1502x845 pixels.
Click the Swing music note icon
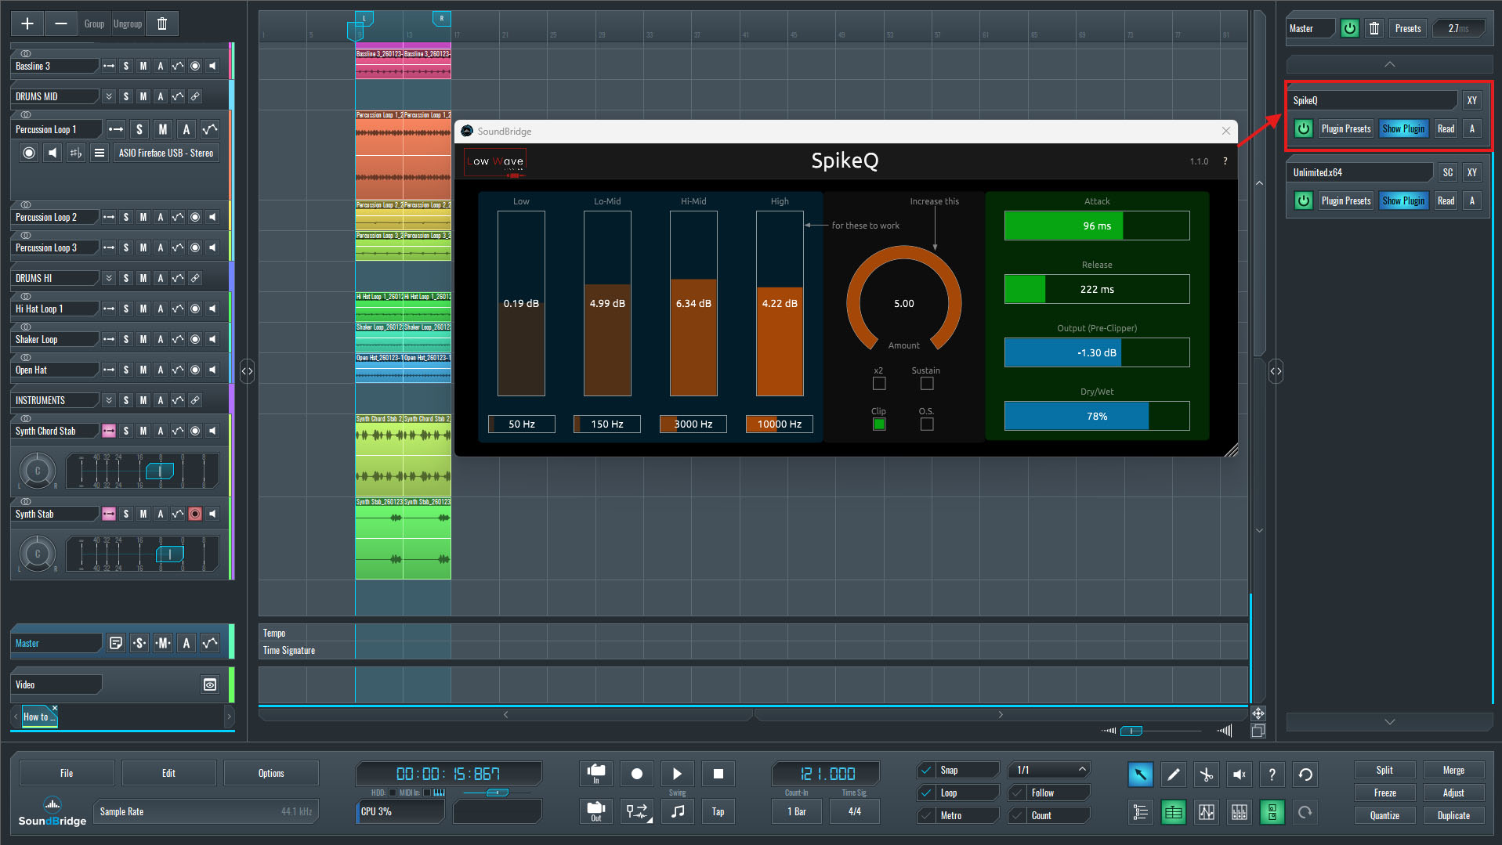coord(677,811)
